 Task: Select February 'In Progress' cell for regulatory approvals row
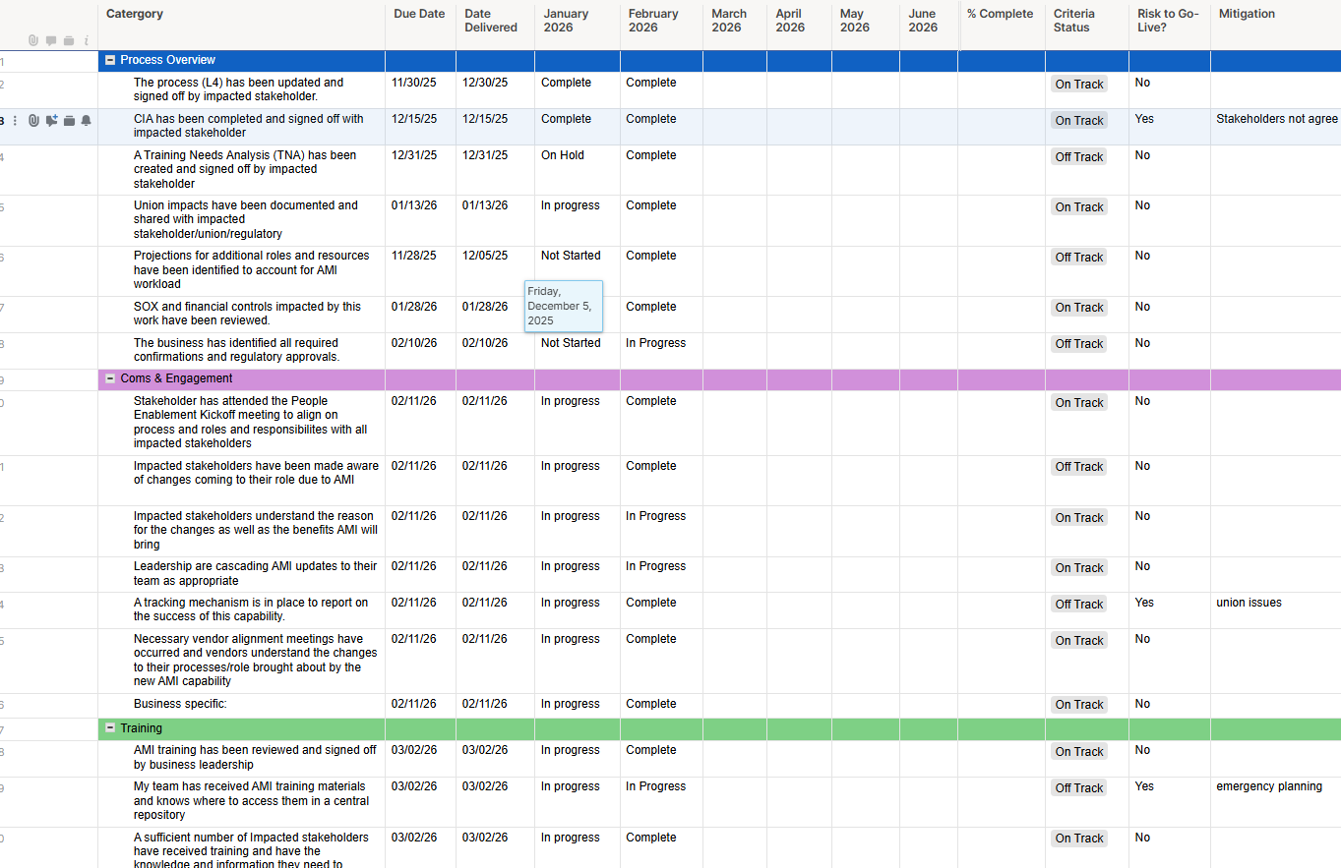[x=661, y=351]
